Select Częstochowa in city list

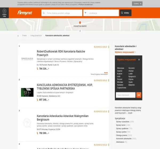(122, 88)
